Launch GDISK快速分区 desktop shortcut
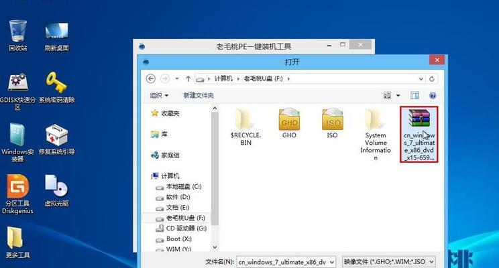This screenshot has width=499, height=268. click(18, 91)
